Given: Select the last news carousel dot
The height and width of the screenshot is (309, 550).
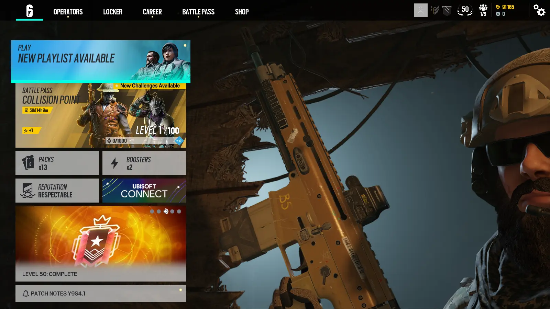Looking at the screenshot, I should (178, 212).
